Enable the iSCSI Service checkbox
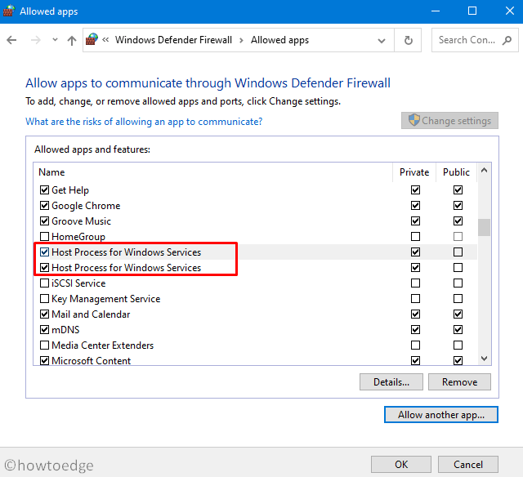 coord(45,283)
